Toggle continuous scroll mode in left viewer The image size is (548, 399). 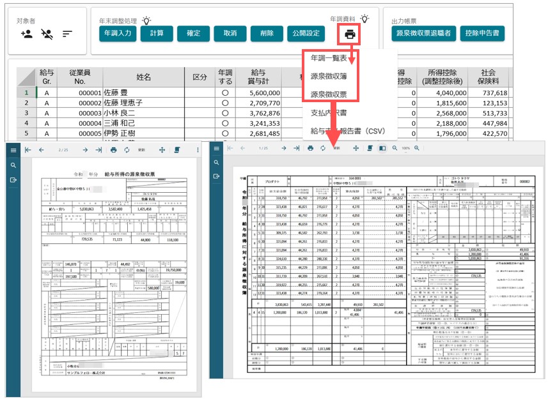tap(177, 150)
